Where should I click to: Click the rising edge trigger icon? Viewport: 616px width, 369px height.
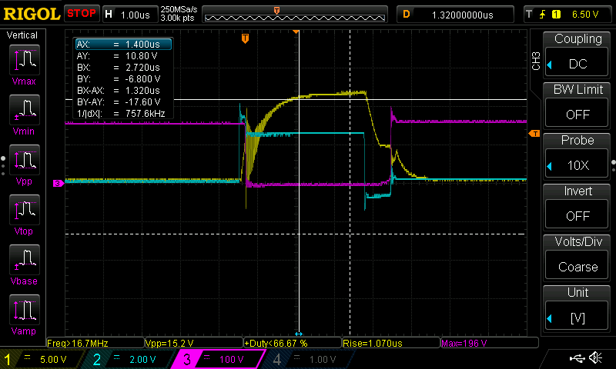tap(543, 15)
